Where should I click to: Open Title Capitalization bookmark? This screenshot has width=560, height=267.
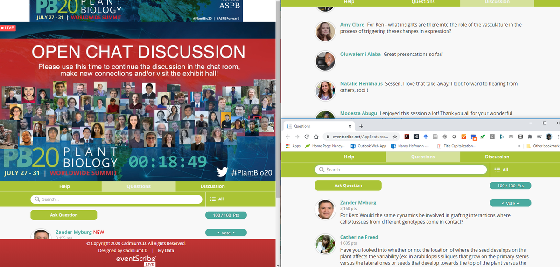(x=455, y=146)
